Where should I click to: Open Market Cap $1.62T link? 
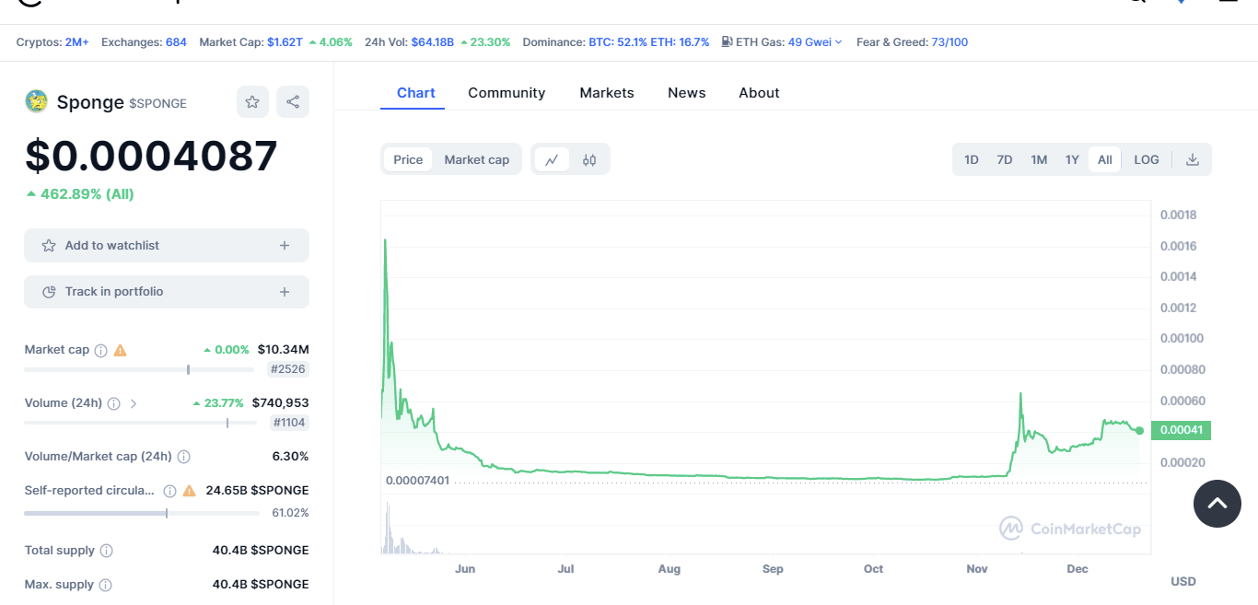(285, 42)
